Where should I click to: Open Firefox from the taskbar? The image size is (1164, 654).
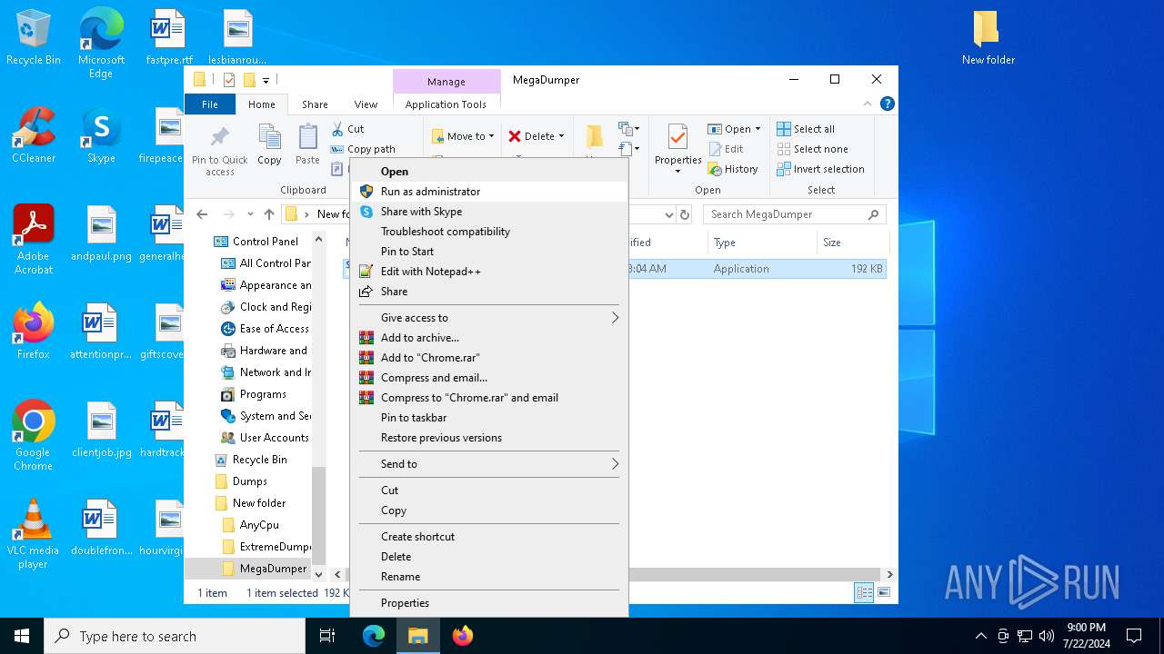463,636
